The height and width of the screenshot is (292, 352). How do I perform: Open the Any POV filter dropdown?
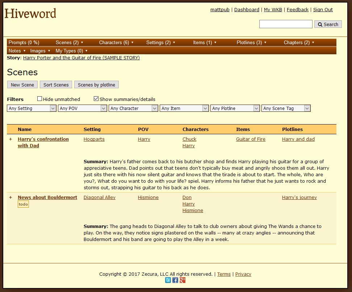tap(82, 108)
